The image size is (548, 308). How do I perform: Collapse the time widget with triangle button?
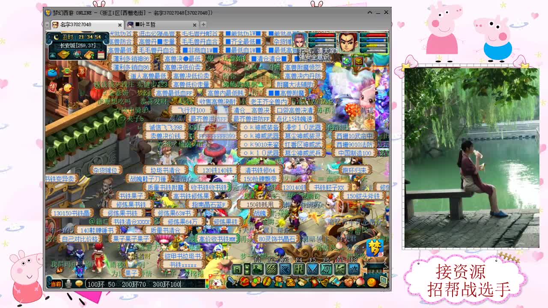point(52,55)
